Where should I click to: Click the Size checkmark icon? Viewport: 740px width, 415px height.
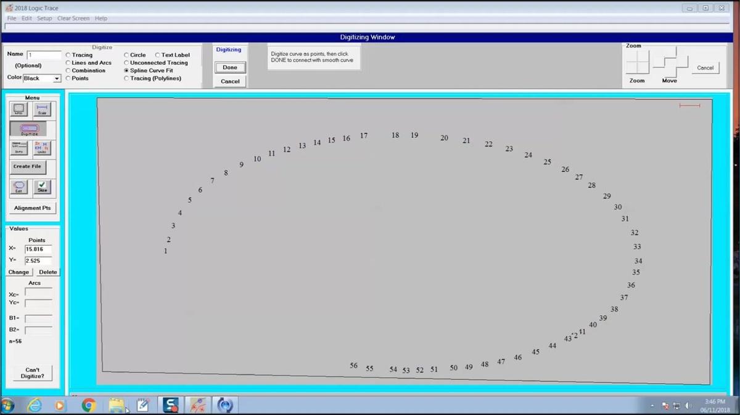42,187
